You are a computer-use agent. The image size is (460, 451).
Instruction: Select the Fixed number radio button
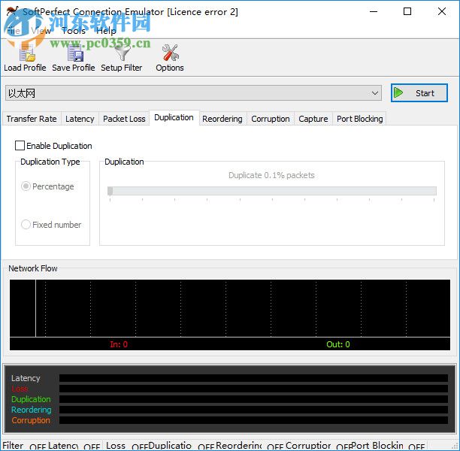26,225
